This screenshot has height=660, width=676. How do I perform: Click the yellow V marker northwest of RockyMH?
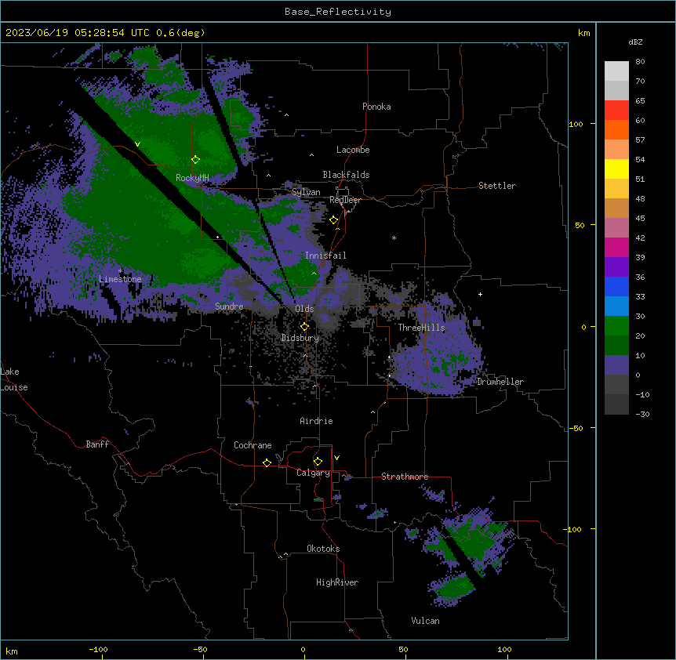pos(137,144)
